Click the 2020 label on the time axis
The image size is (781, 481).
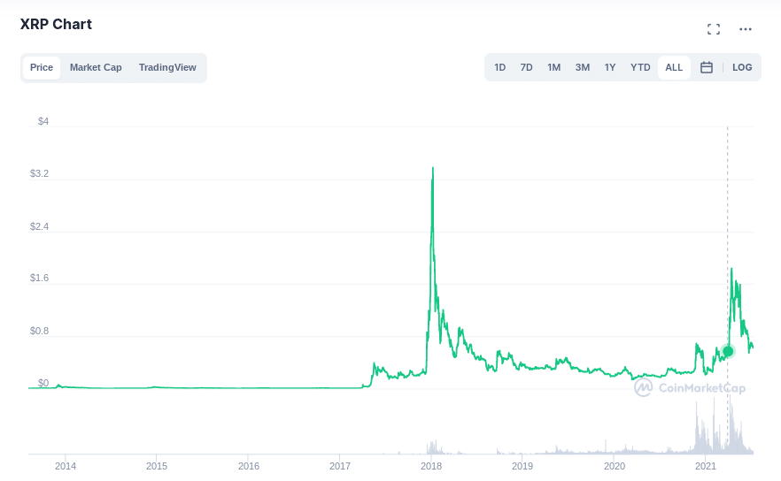coord(615,466)
